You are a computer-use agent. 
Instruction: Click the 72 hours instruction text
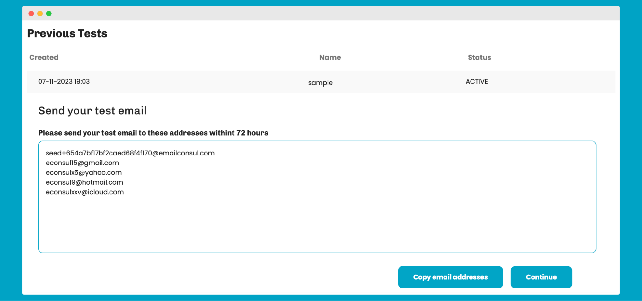click(153, 133)
